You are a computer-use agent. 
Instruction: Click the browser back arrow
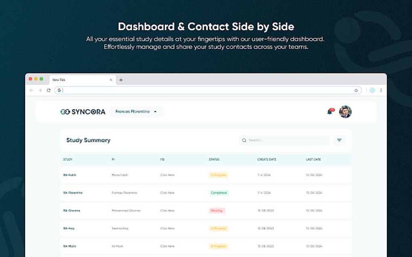click(x=31, y=90)
